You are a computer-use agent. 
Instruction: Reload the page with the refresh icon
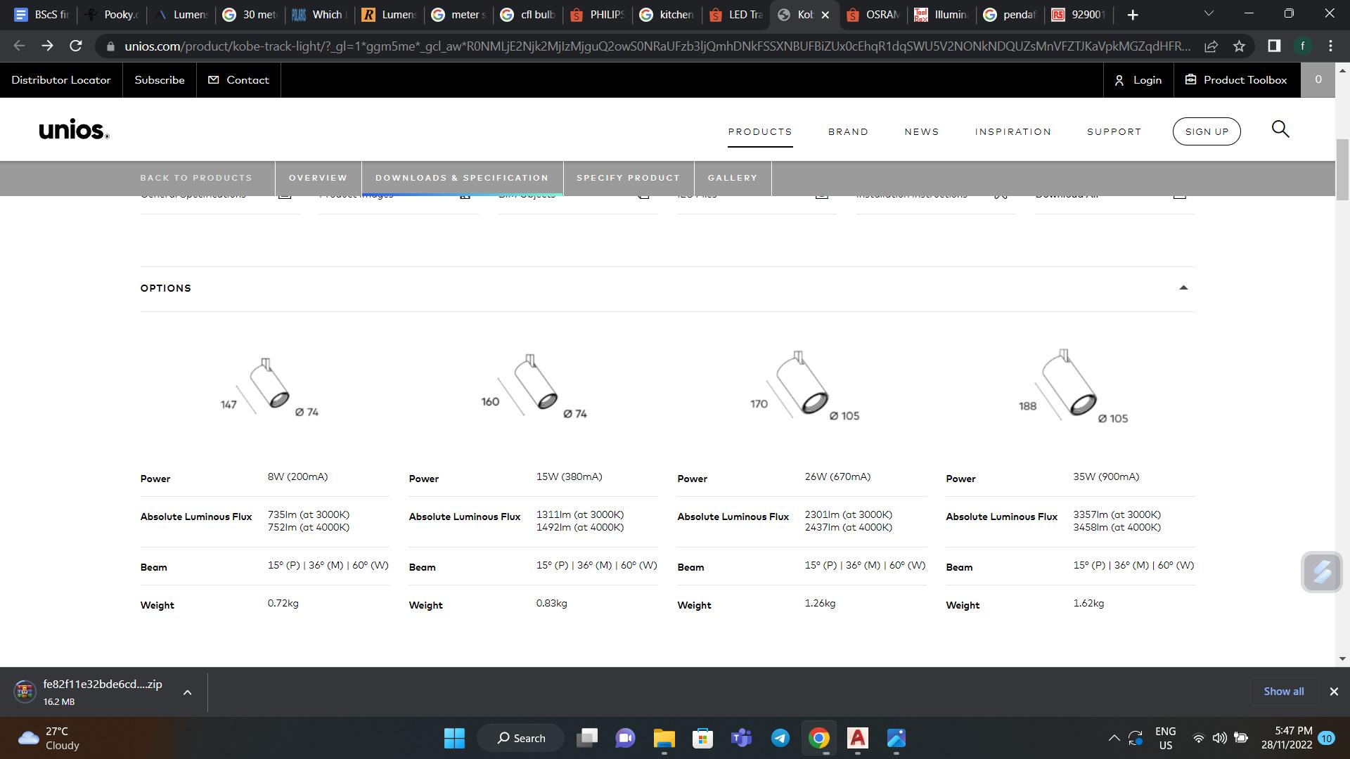pyautogui.click(x=76, y=46)
